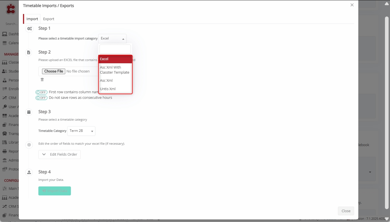Screen dimensions: 390x222
Task: Toggle 'Do not save rows as consecutive hours'
Action: (41, 98)
